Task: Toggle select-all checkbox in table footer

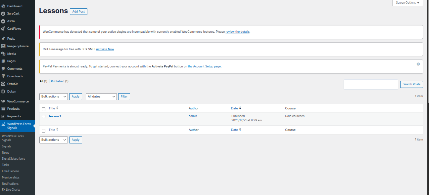Action: coord(43,130)
